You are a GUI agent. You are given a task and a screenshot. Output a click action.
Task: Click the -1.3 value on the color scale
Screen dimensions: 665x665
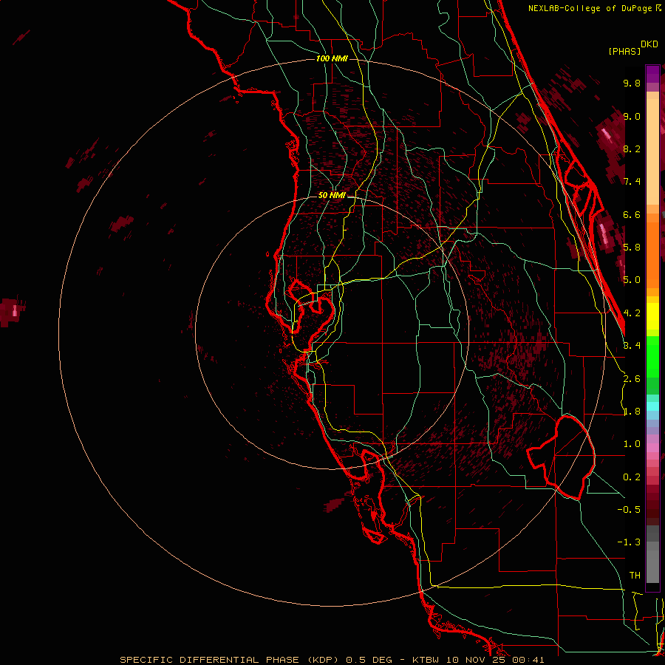[629, 542]
